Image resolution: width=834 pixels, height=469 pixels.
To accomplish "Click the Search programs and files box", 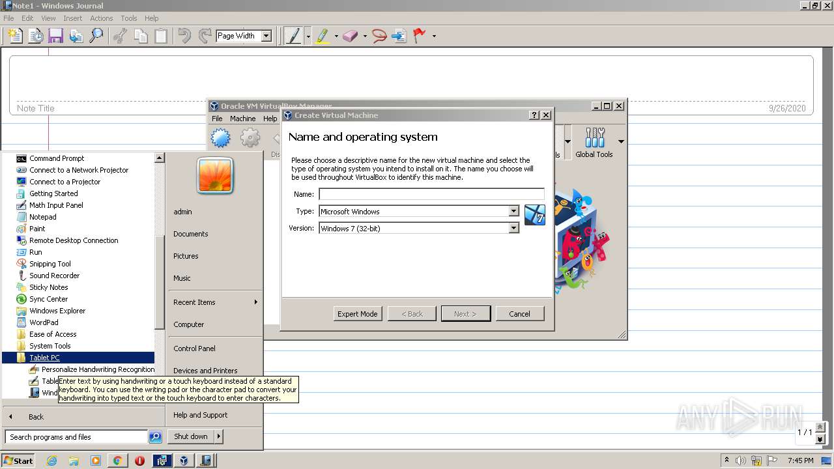I will coord(77,437).
